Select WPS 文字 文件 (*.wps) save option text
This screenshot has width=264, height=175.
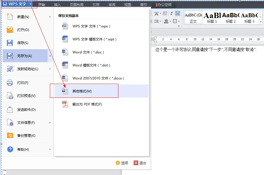coord(91,26)
